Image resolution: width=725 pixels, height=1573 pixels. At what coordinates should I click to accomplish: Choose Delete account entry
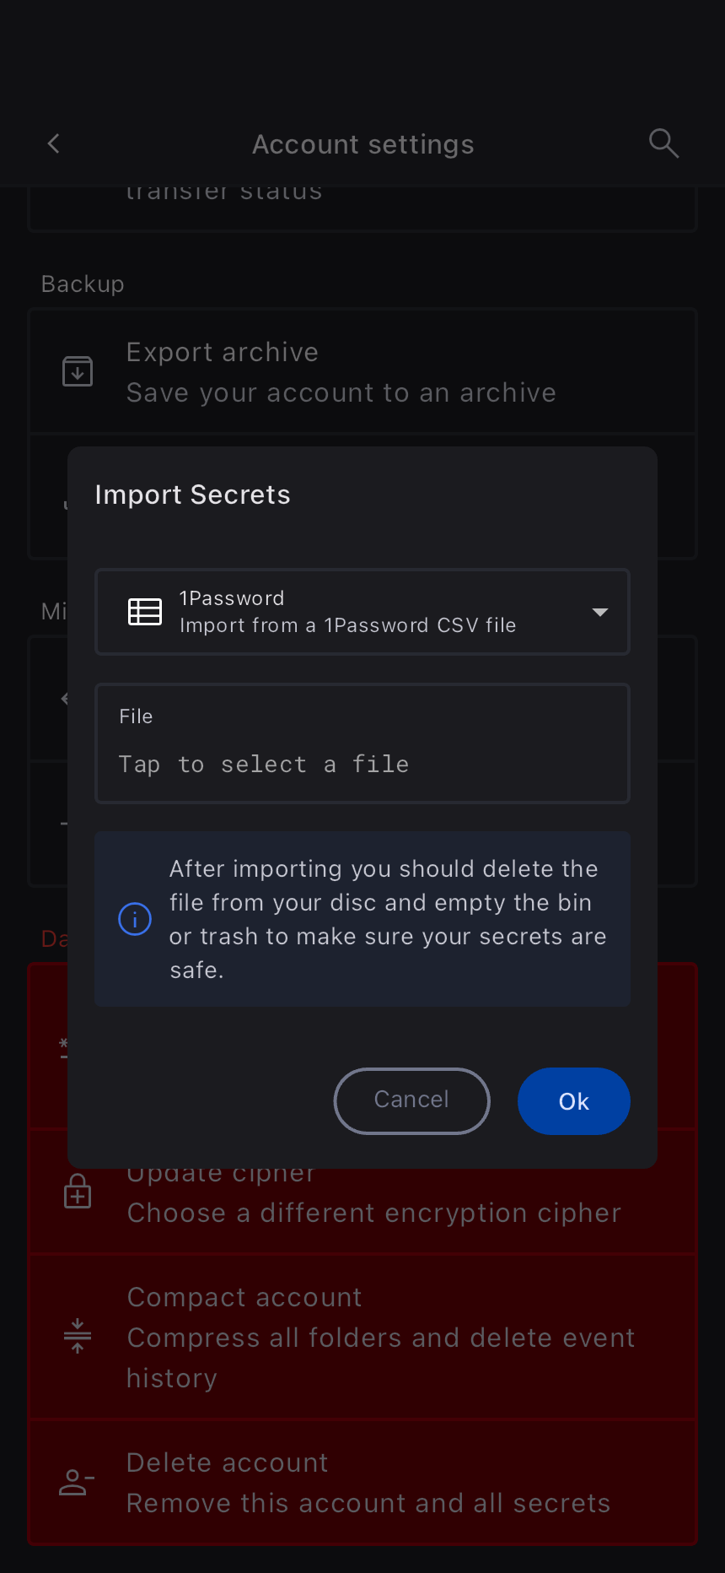(x=368, y=1483)
